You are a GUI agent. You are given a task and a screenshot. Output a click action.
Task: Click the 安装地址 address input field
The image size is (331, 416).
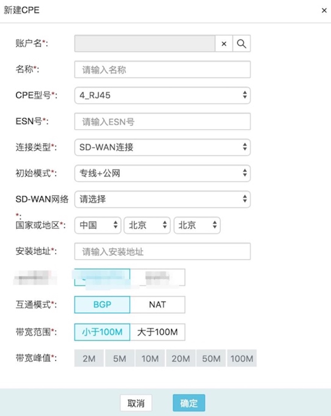coord(162,251)
